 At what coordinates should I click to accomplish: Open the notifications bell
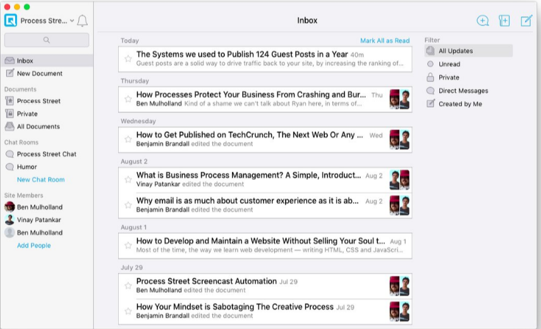point(82,21)
